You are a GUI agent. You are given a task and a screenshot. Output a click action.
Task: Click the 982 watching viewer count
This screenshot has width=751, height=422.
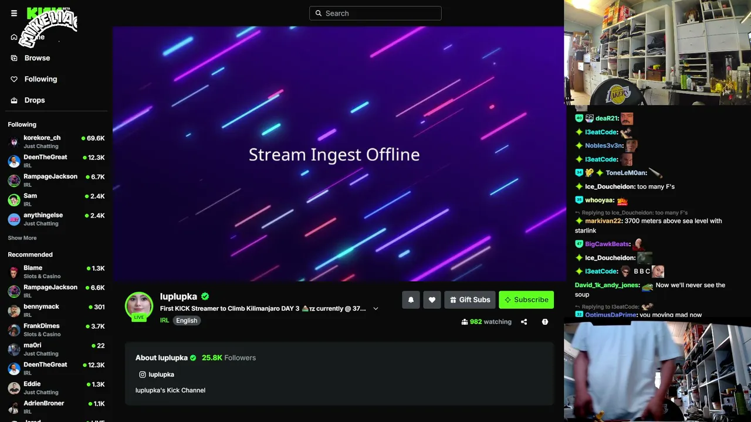(x=490, y=322)
